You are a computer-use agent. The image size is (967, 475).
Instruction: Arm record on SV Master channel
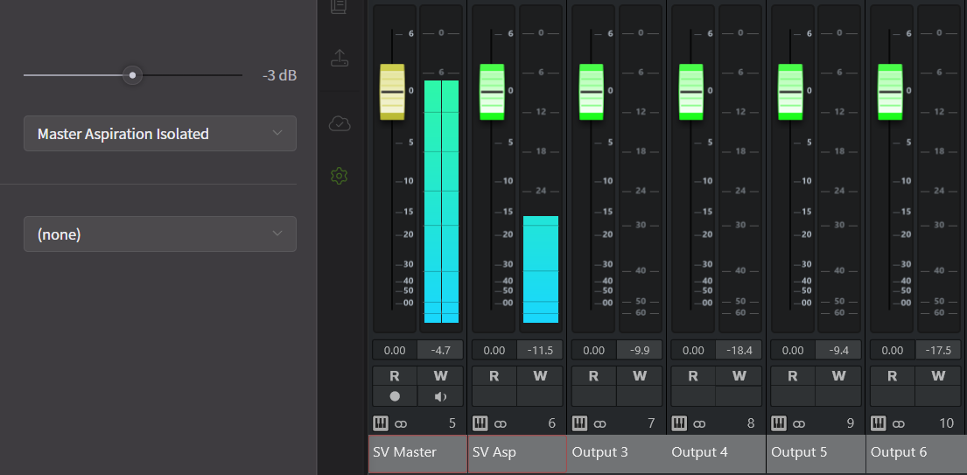point(395,396)
